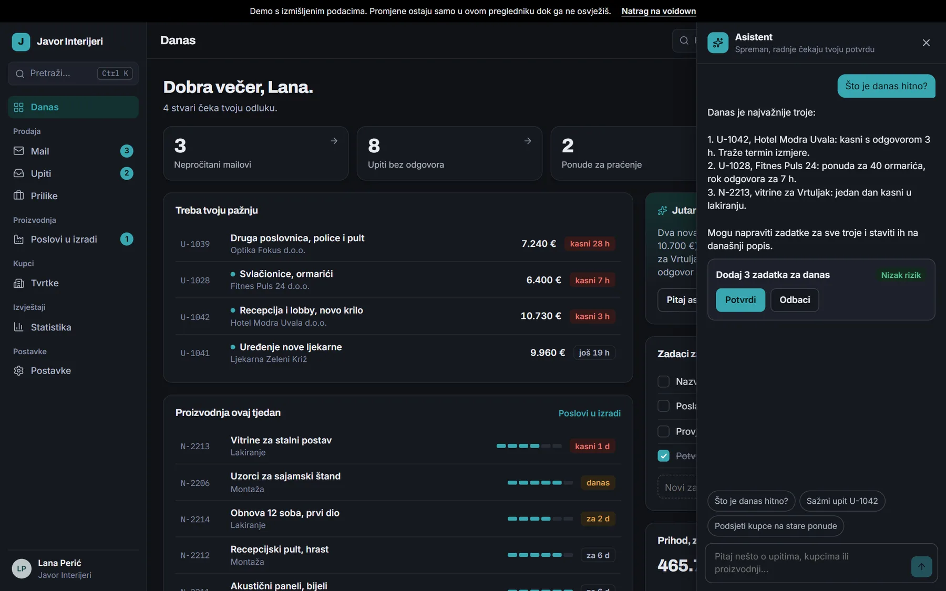Image resolution: width=946 pixels, height=591 pixels.
Task: Close the Asistent panel
Action: coord(926,43)
